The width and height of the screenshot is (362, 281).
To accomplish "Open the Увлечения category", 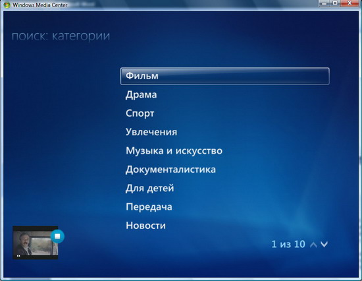I will point(151,132).
